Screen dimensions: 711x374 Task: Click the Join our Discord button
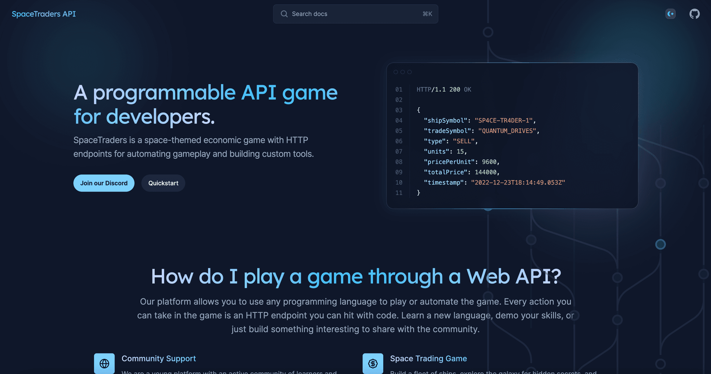[x=104, y=183]
